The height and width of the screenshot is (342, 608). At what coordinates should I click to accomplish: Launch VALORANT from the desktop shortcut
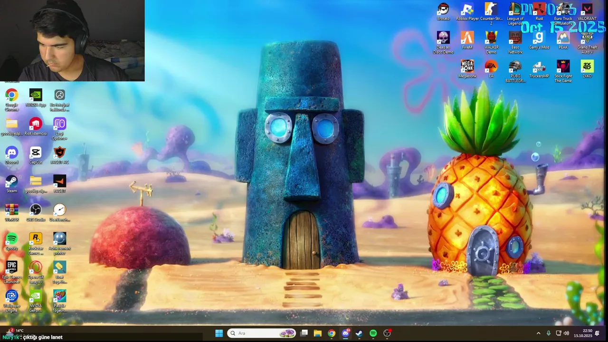click(587, 12)
